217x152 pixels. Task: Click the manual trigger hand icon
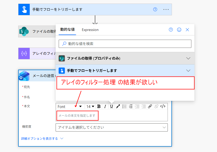point(24,9)
